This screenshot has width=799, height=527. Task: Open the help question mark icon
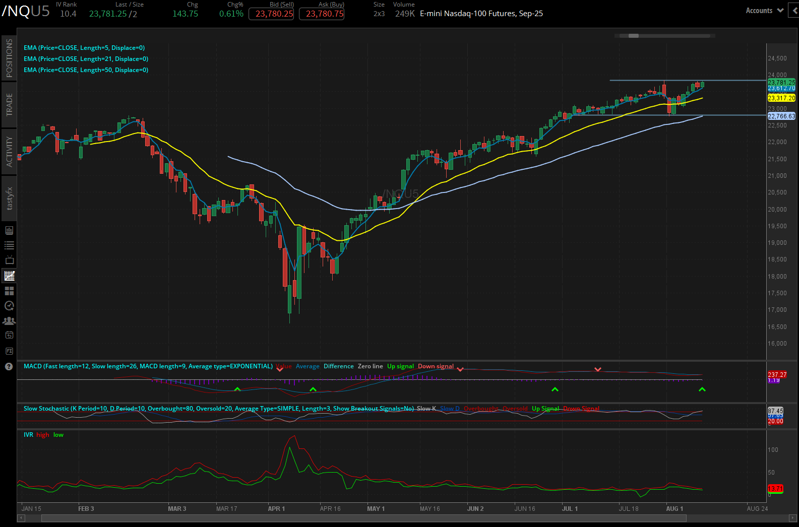[9, 366]
